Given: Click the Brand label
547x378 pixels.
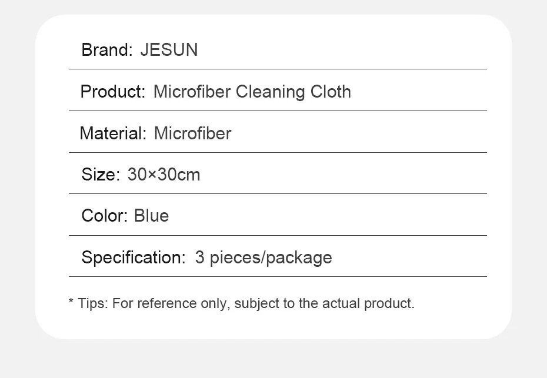Looking at the screenshot, I should coord(107,50).
